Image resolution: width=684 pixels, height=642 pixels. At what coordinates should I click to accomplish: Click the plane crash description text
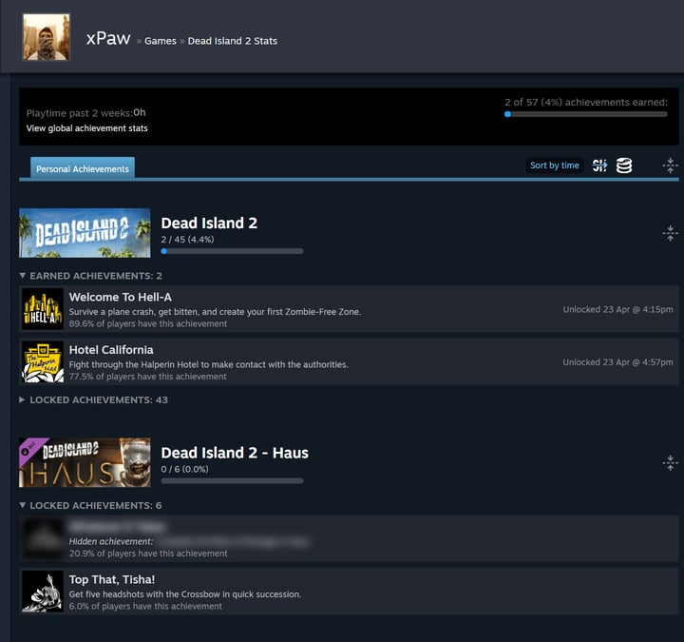(x=215, y=312)
